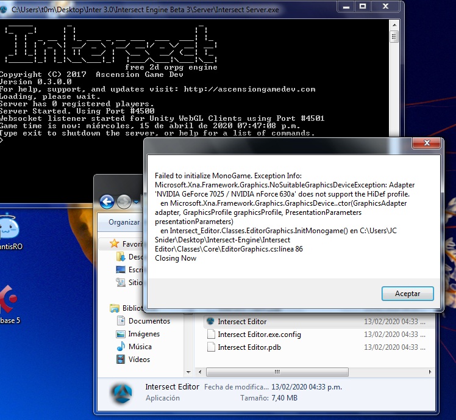Click date 13/02/2020 04:33 in Intersect Editor row
456x420 pixels.
394,322
